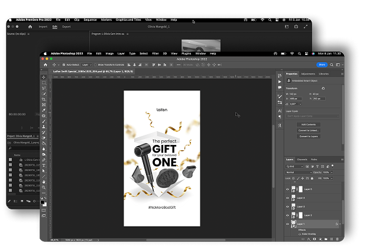This screenshot has width=366, height=252.
Task: Click the Share button
Action: pos(322,64)
